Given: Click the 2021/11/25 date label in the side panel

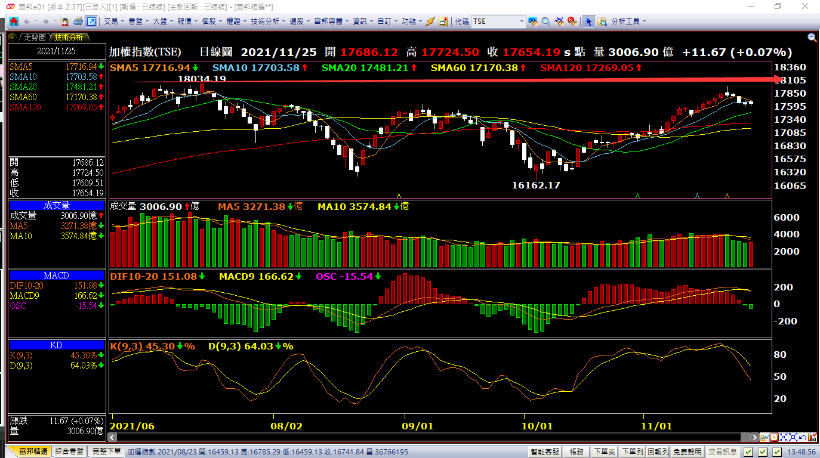Looking at the screenshot, I should (x=57, y=51).
